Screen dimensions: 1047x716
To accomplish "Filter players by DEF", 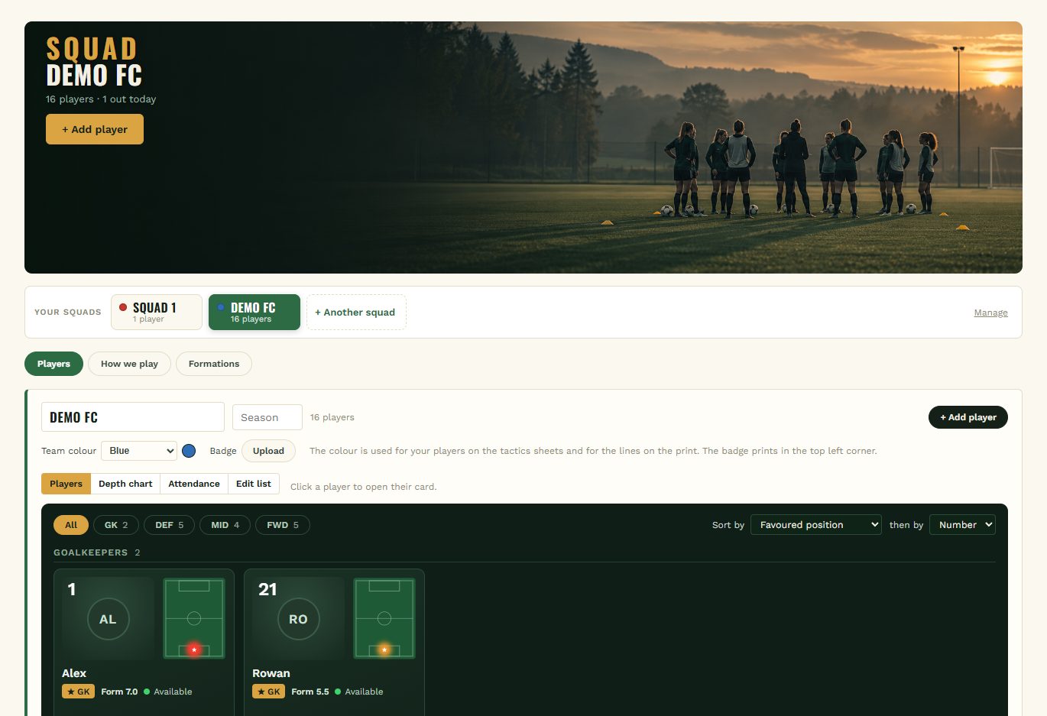I will coord(169,525).
